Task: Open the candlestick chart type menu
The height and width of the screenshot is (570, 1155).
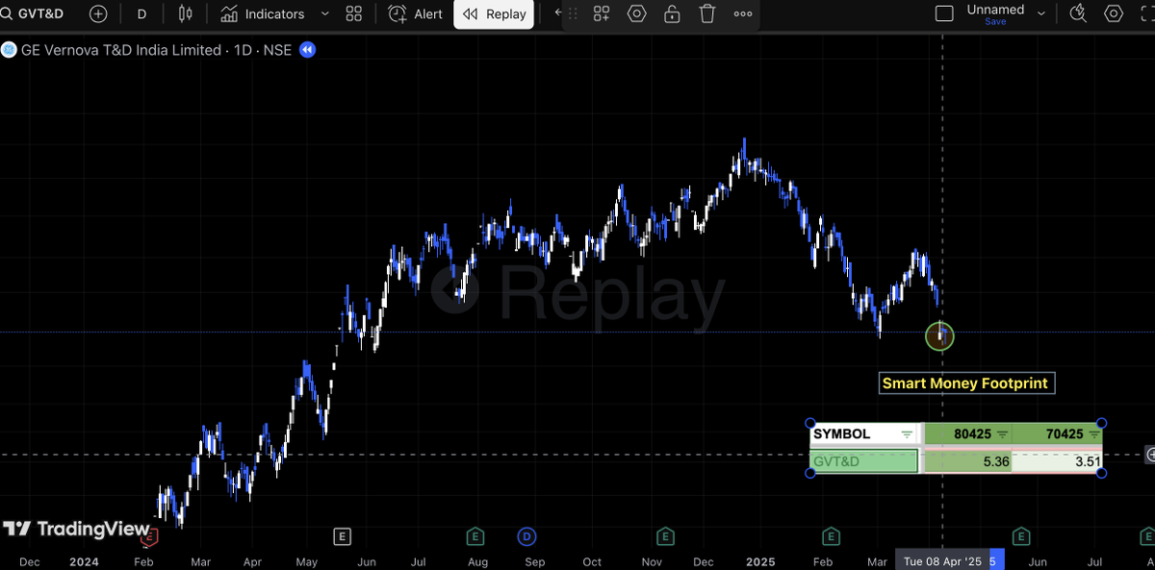Action: click(x=186, y=13)
